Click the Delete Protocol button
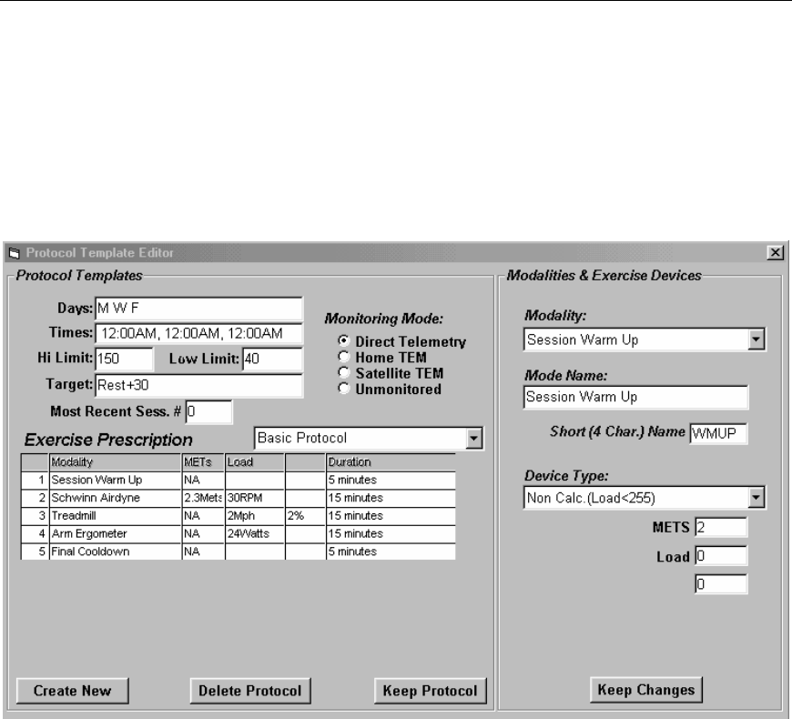The image size is (792, 719). [250, 691]
